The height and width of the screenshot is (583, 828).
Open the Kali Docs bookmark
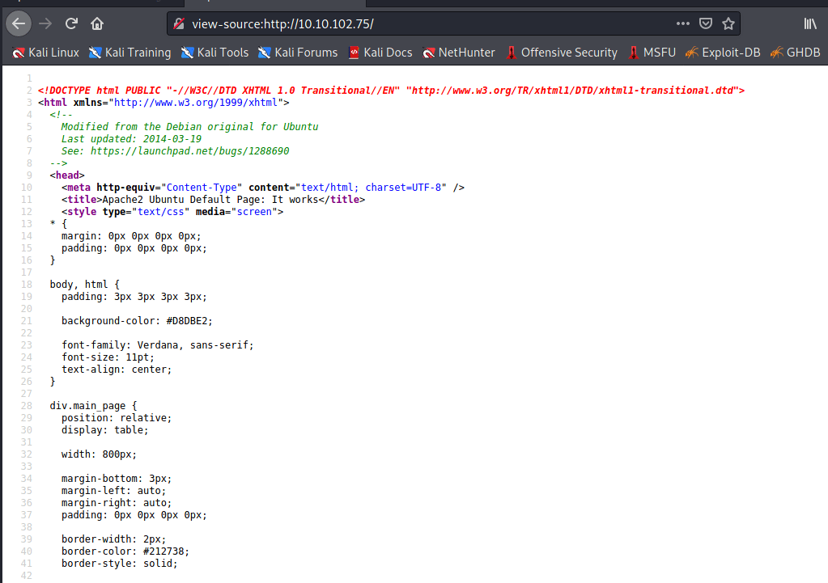(380, 53)
